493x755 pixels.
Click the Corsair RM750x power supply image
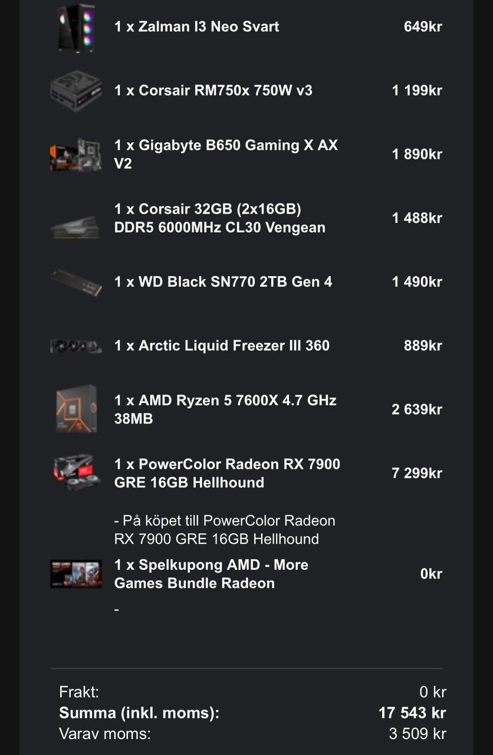click(76, 90)
